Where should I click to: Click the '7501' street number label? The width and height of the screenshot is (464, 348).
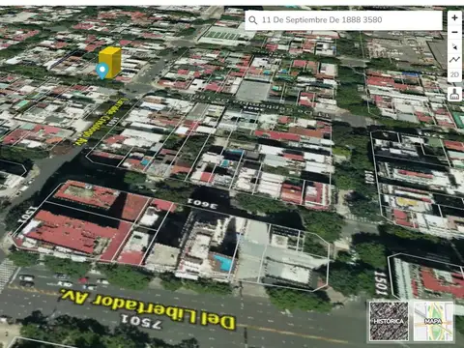(x=141, y=321)
